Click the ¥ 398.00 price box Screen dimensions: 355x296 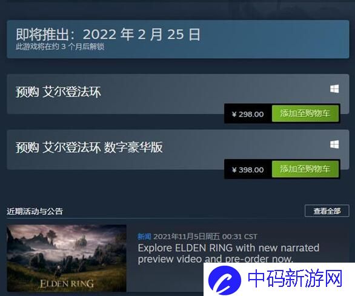(x=248, y=170)
